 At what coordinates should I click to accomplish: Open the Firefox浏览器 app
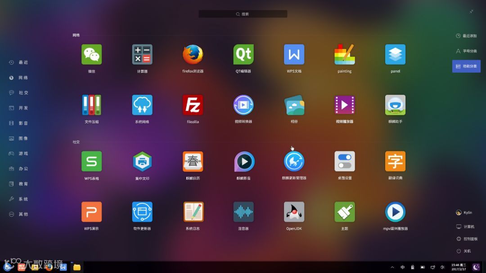(x=193, y=54)
